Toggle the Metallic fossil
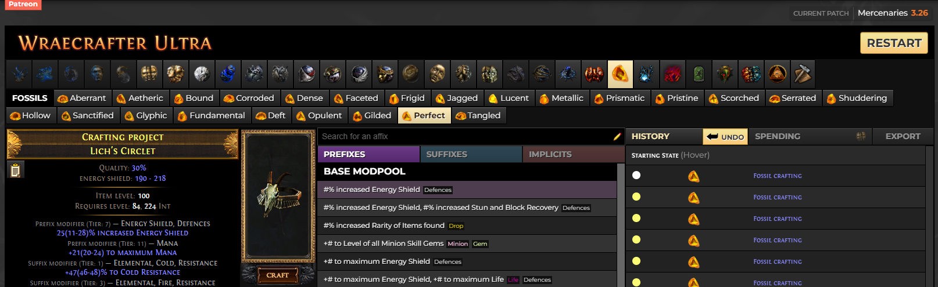 pyautogui.click(x=561, y=98)
